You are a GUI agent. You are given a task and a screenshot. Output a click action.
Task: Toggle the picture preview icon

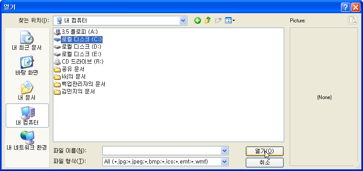coord(352,21)
